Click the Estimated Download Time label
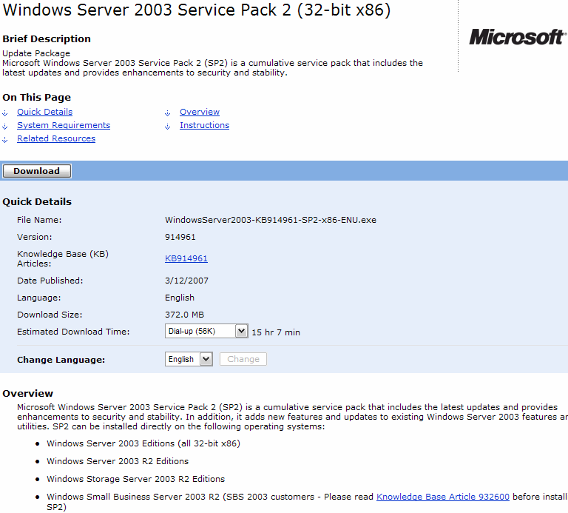 pos(73,332)
